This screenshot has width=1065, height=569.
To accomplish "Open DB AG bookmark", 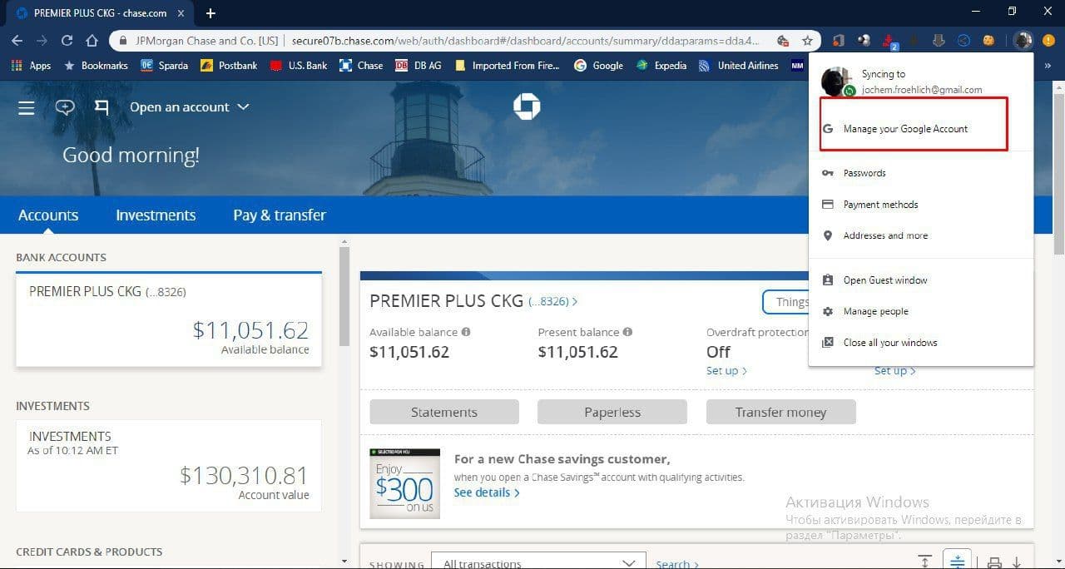I will pyautogui.click(x=418, y=66).
